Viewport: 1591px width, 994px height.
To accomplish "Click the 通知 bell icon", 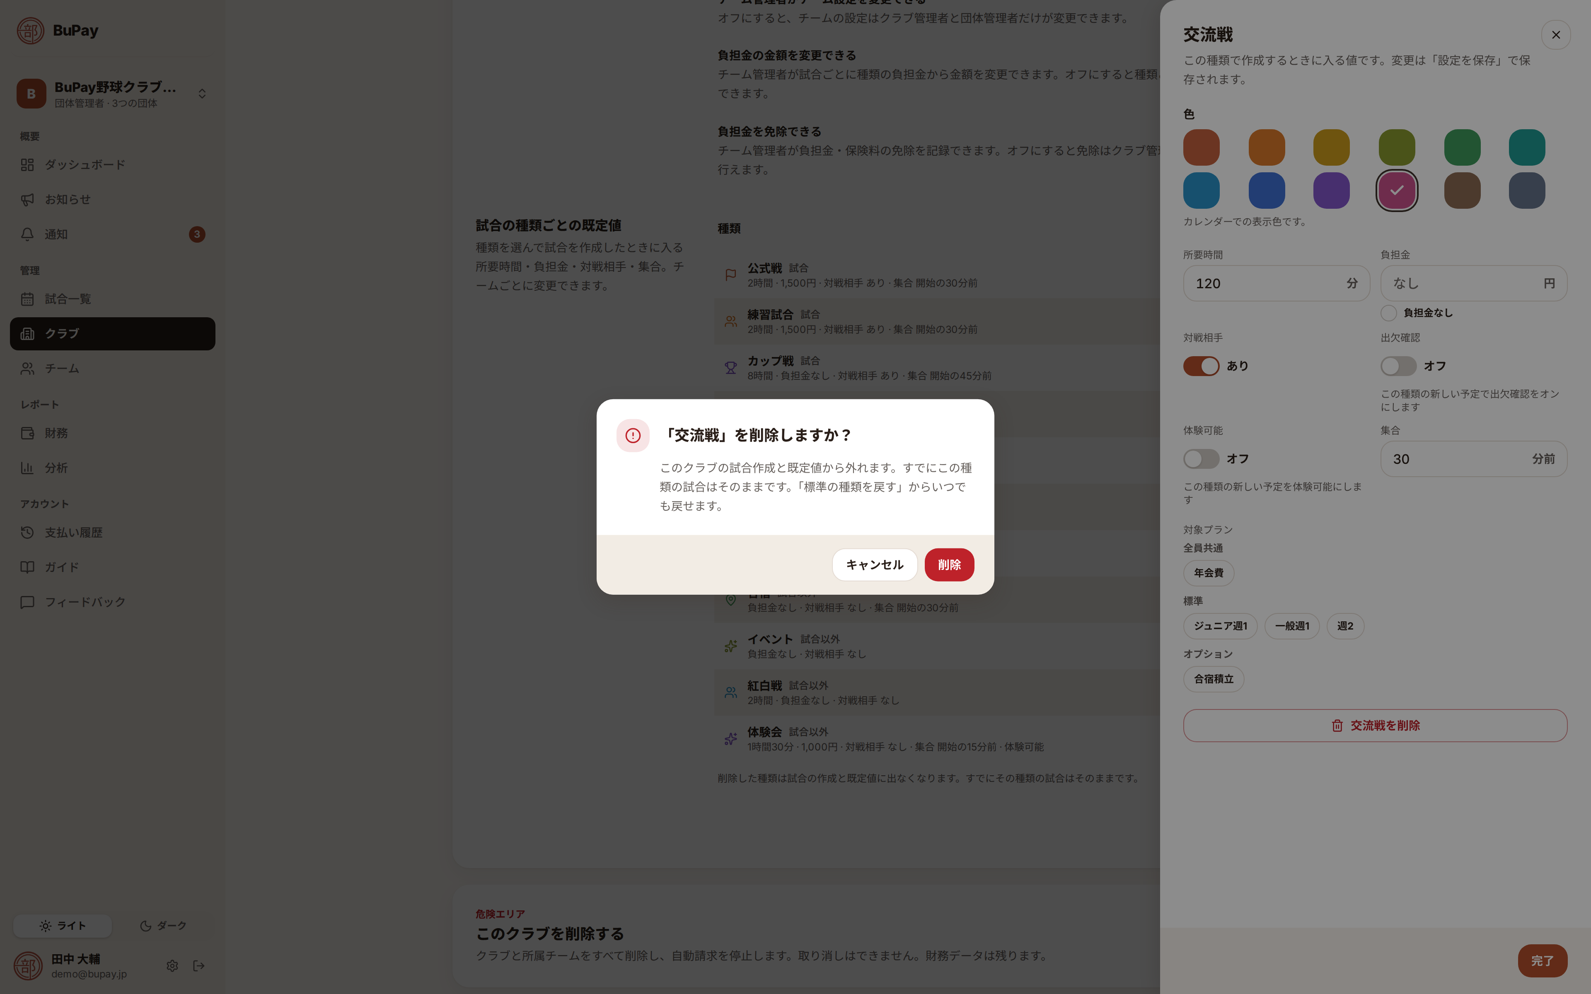I will coord(27,234).
